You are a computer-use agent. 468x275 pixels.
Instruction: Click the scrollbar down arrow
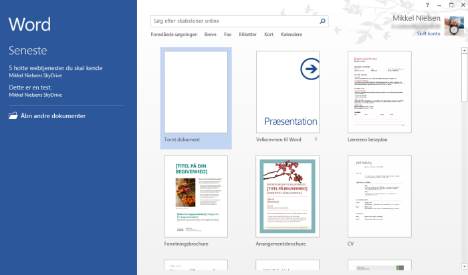pos(464,266)
